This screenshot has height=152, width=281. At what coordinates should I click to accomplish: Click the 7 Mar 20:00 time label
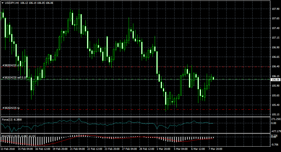[215, 149]
